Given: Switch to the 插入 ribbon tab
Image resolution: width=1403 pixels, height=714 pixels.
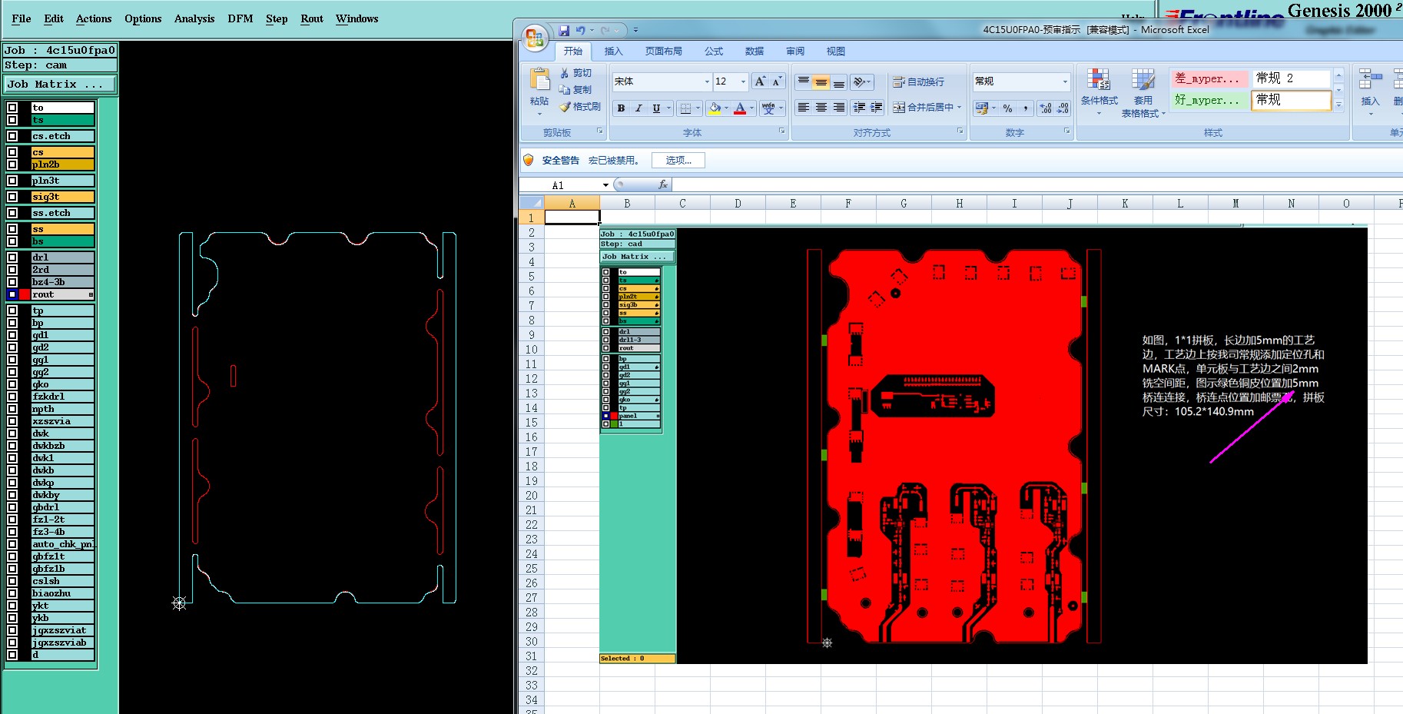Looking at the screenshot, I should coord(614,51).
